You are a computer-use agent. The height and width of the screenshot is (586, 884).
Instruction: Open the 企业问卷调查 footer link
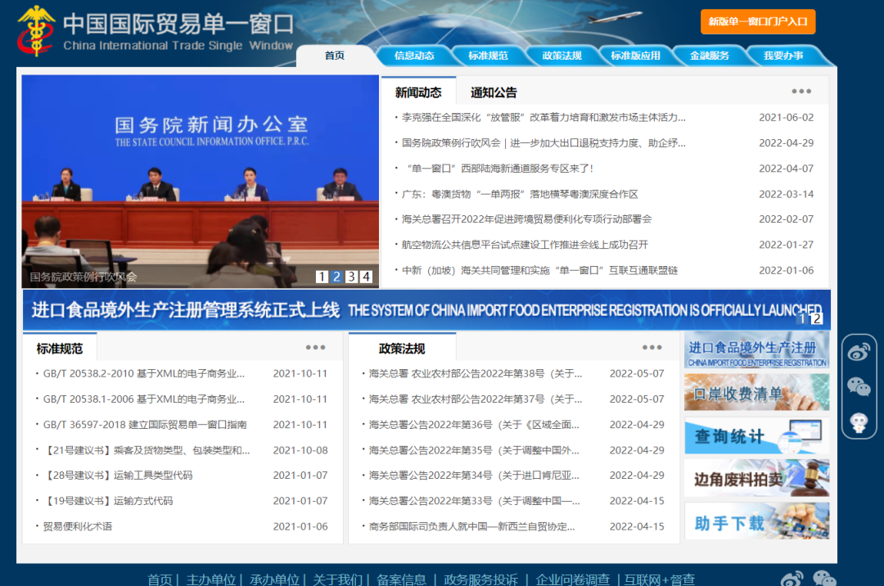tap(575, 579)
